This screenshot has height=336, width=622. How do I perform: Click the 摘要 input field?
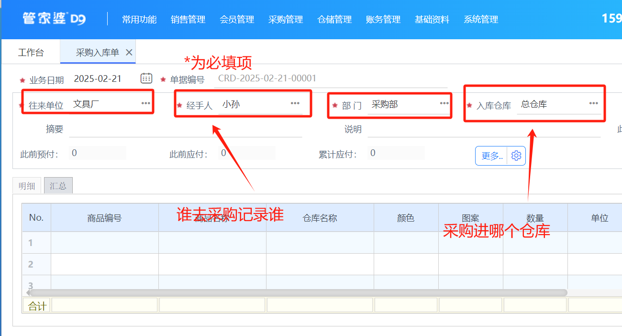click(186, 129)
